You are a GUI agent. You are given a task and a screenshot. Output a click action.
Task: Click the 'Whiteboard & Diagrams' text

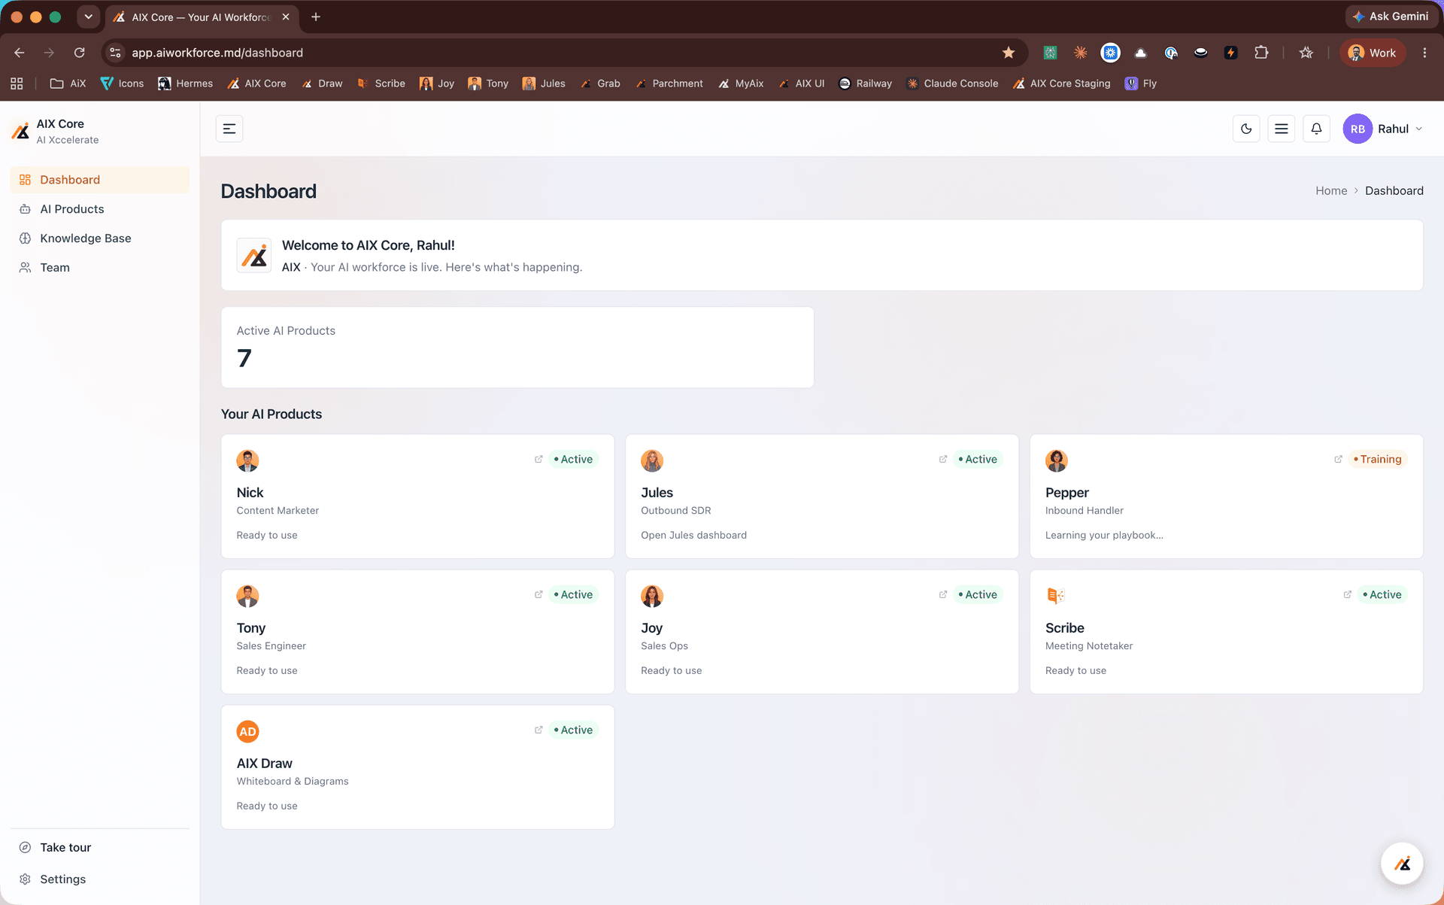(293, 781)
